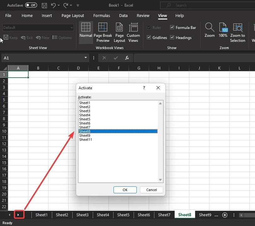The height and width of the screenshot is (226, 255).
Task: Open the Sheet View Default dropdown
Action: click(x=38, y=28)
